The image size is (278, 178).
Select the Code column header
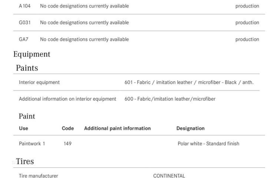pos(68,128)
